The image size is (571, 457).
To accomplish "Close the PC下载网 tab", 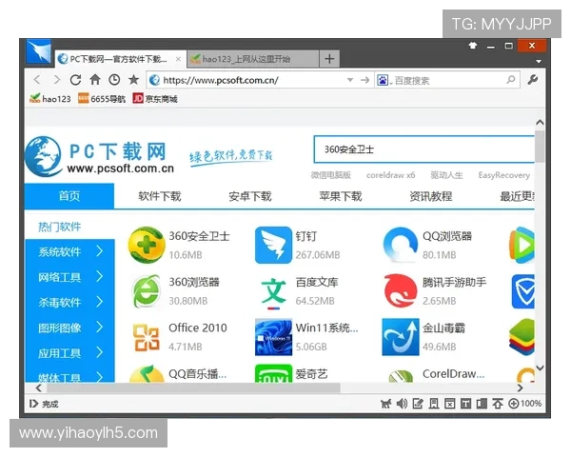I will [x=178, y=59].
